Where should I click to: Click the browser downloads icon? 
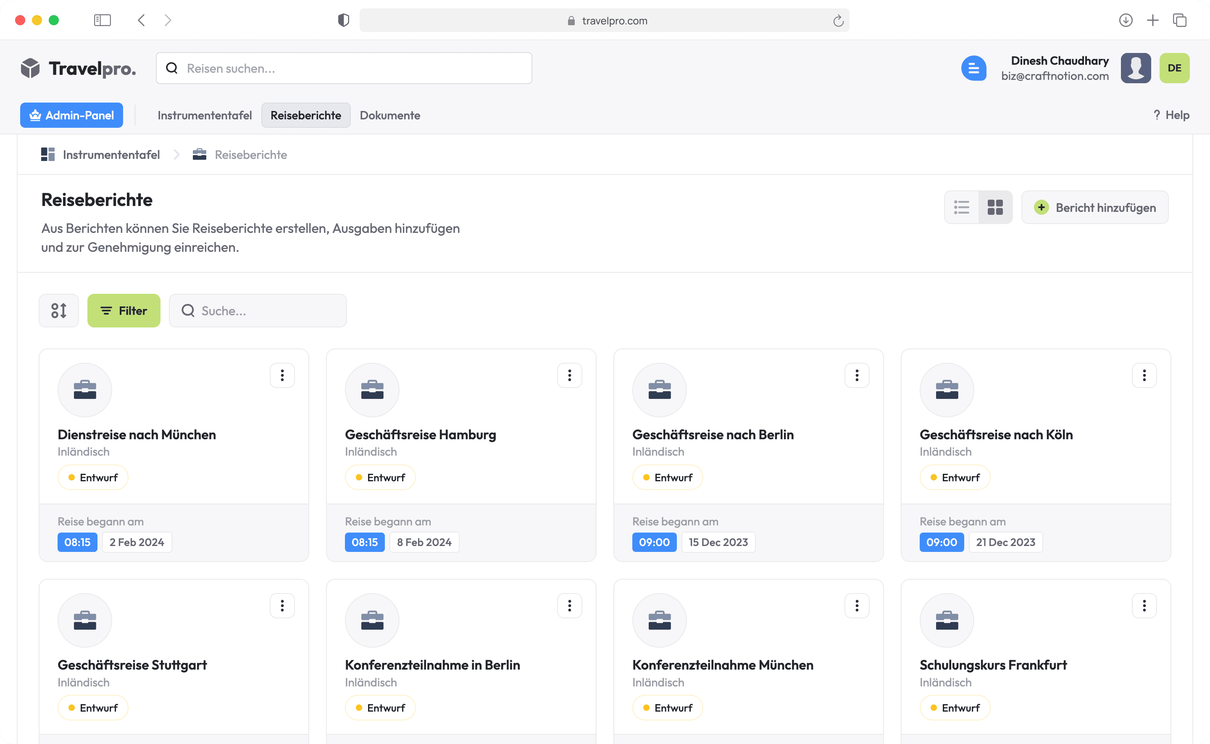[x=1126, y=20]
